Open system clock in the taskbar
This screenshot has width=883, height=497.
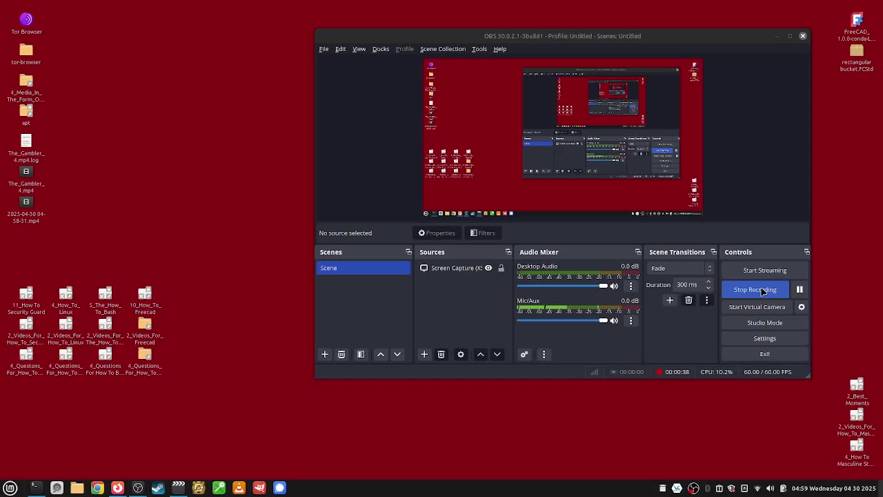point(834,489)
